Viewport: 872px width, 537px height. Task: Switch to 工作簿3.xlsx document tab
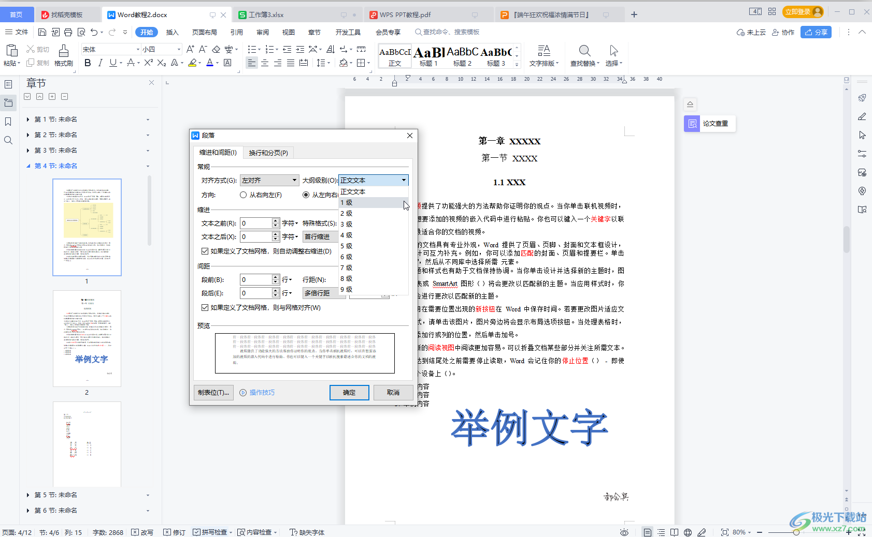(266, 15)
